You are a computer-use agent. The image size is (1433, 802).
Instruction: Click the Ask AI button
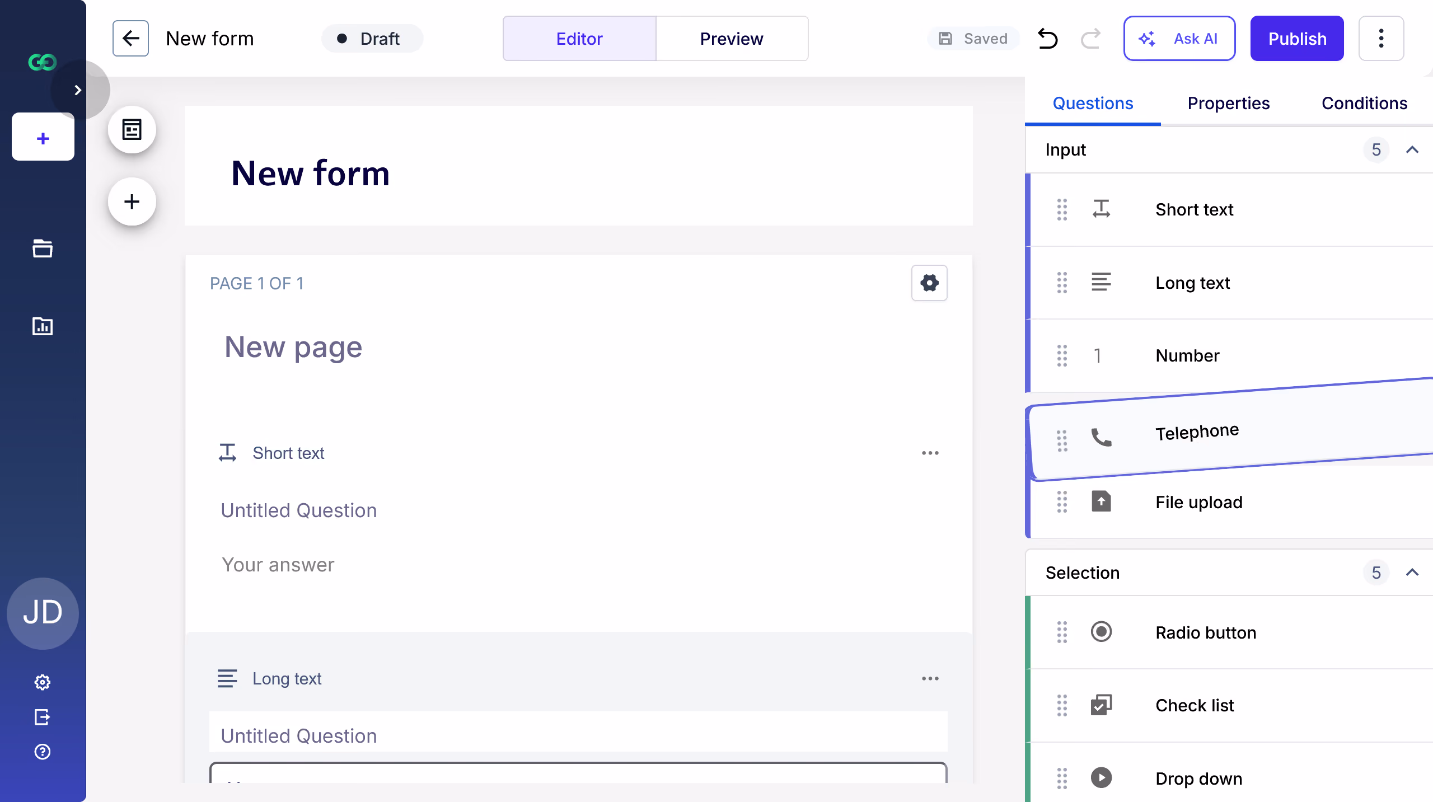pos(1179,39)
